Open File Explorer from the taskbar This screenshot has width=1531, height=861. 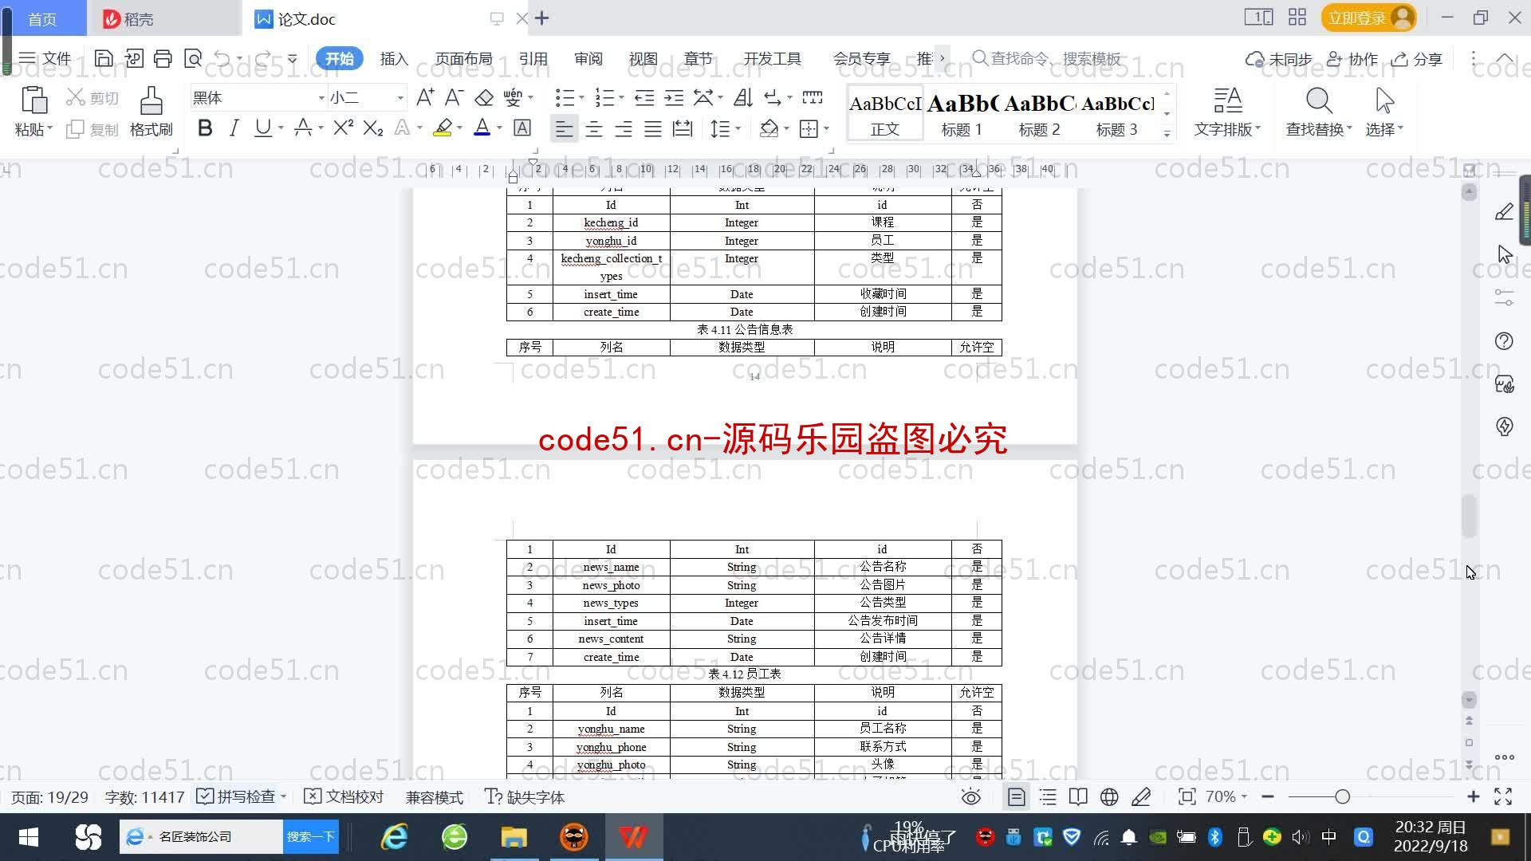514,836
